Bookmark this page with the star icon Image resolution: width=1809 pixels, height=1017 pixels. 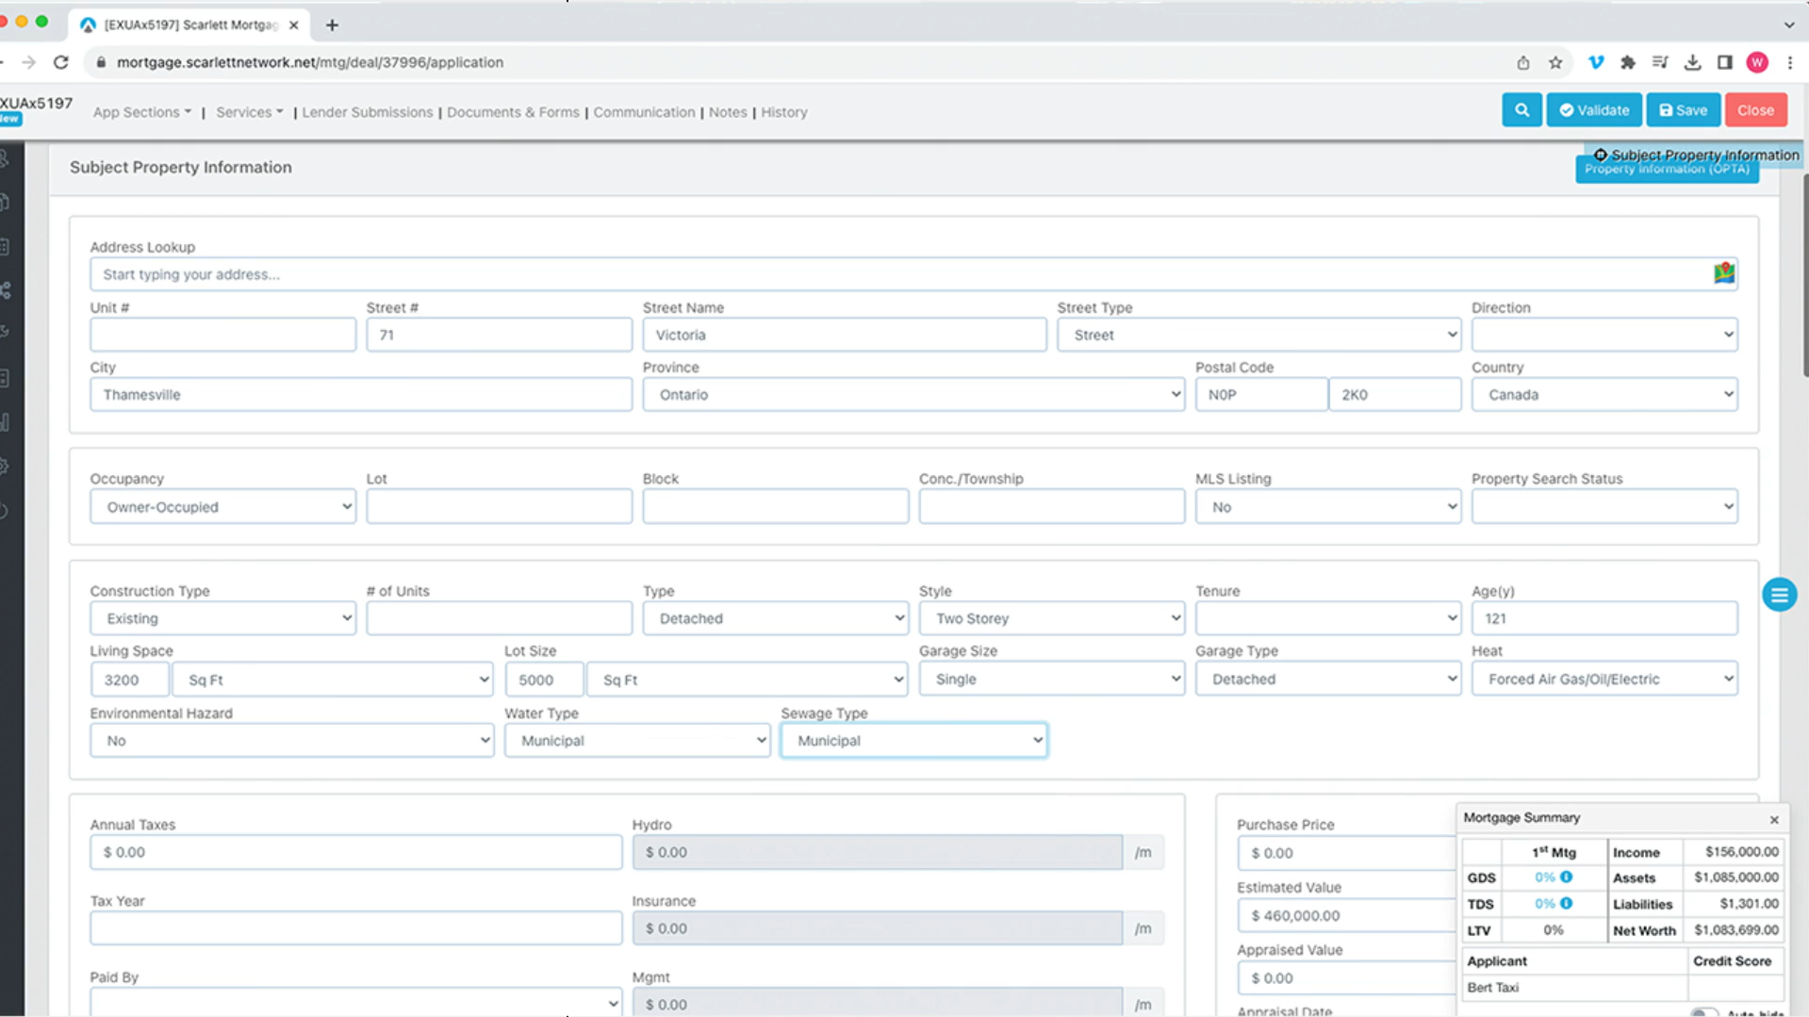[1554, 62]
